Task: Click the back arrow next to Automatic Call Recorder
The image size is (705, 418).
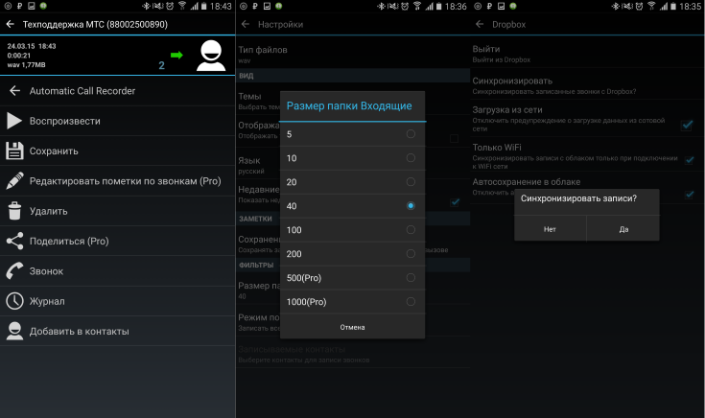Action: pyautogui.click(x=14, y=91)
